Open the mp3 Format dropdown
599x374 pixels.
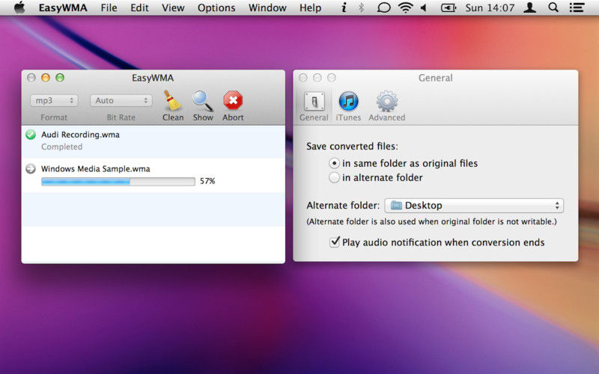pyautogui.click(x=54, y=100)
